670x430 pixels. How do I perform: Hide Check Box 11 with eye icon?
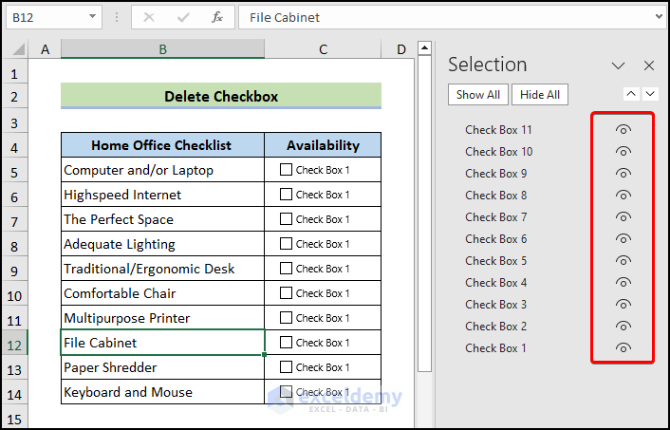623,130
